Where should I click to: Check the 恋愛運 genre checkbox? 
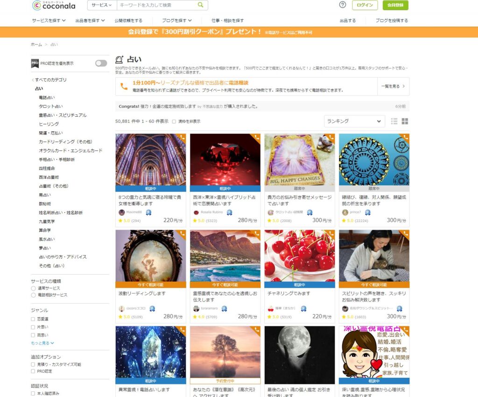pyautogui.click(x=33, y=319)
